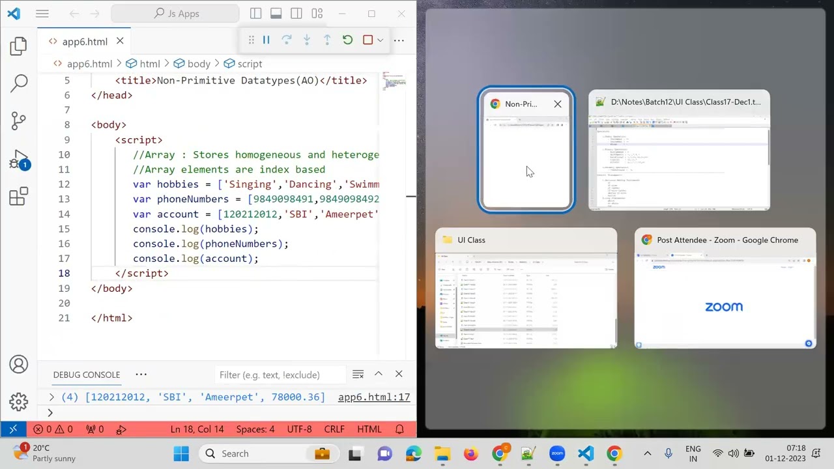This screenshot has height=469, width=834.
Task: Click the script breadcrumb item
Action: click(242, 64)
